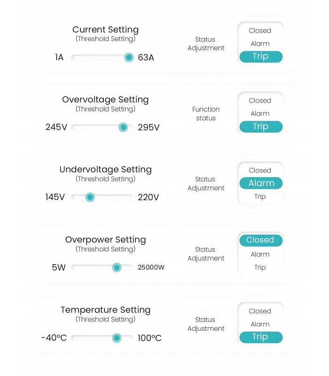Click the Overvoltage threshold slider handle
The height and width of the screenshot is (376, 329).
[123, 127]
